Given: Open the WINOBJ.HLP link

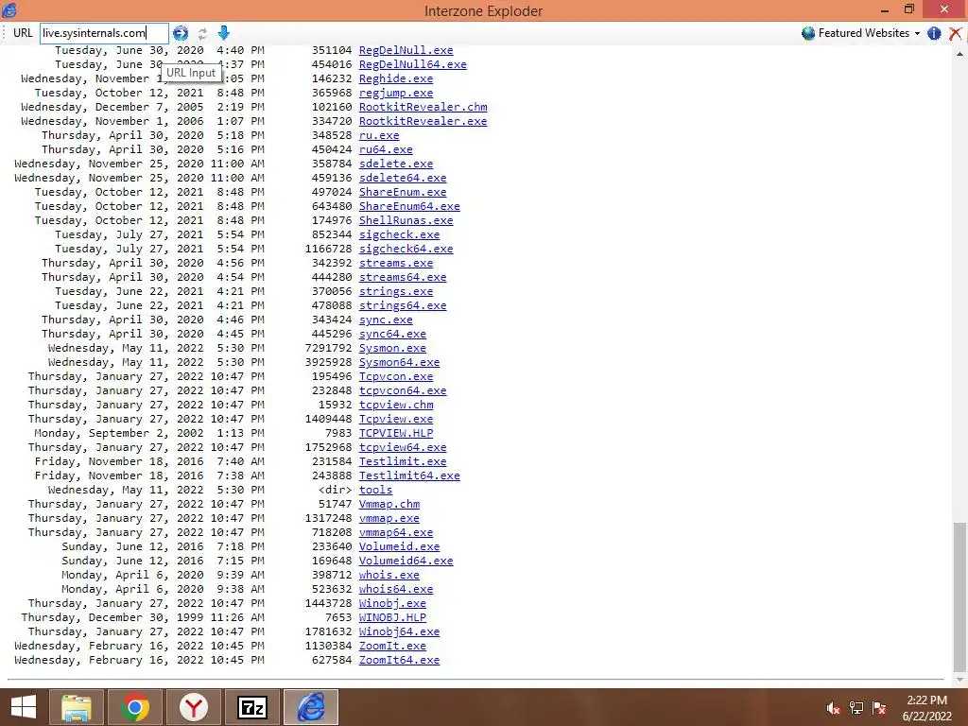Looking at the screenshot, I should 392,618.
